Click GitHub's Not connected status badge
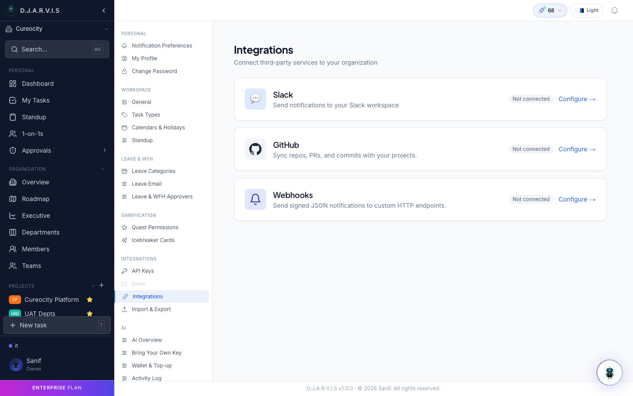The width and height of the screenshot is (633, 396). point(531,149)
